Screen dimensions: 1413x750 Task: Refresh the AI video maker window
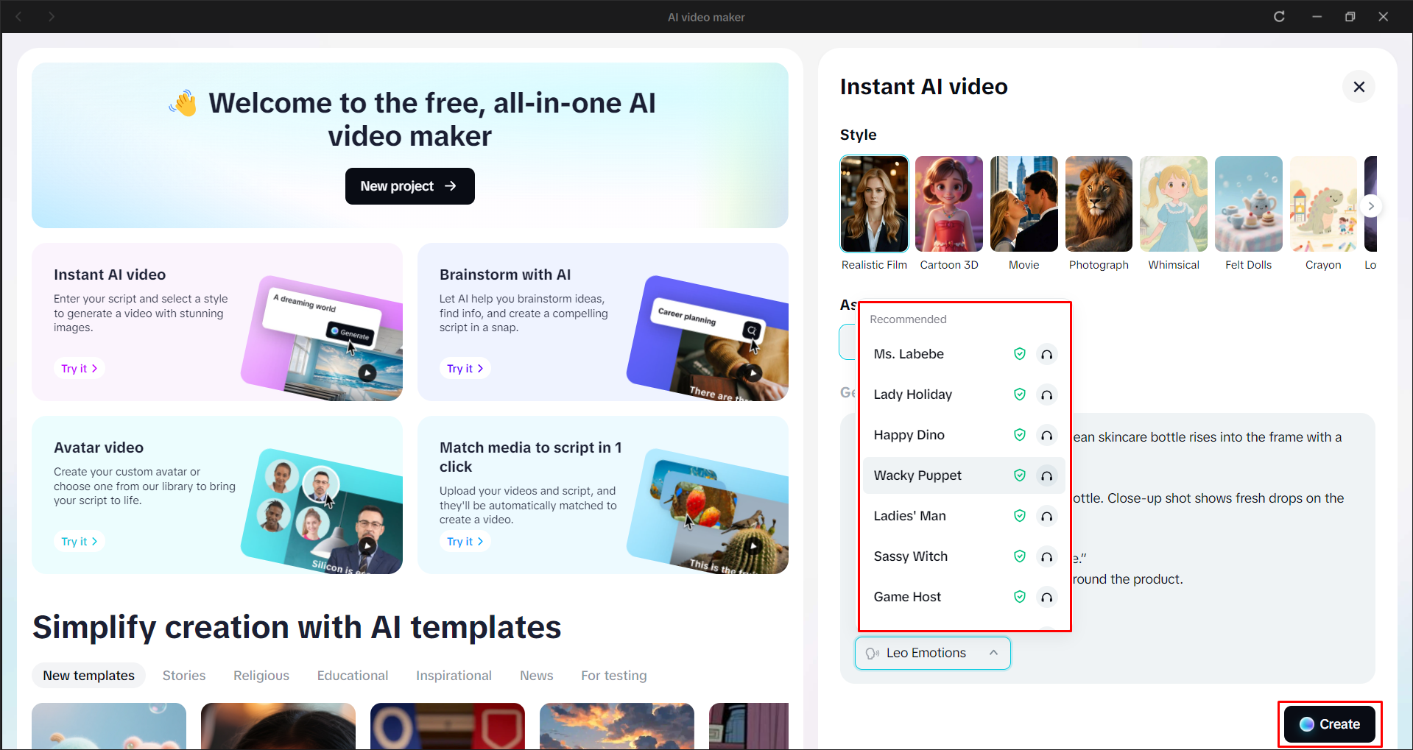pos(1279,17)
